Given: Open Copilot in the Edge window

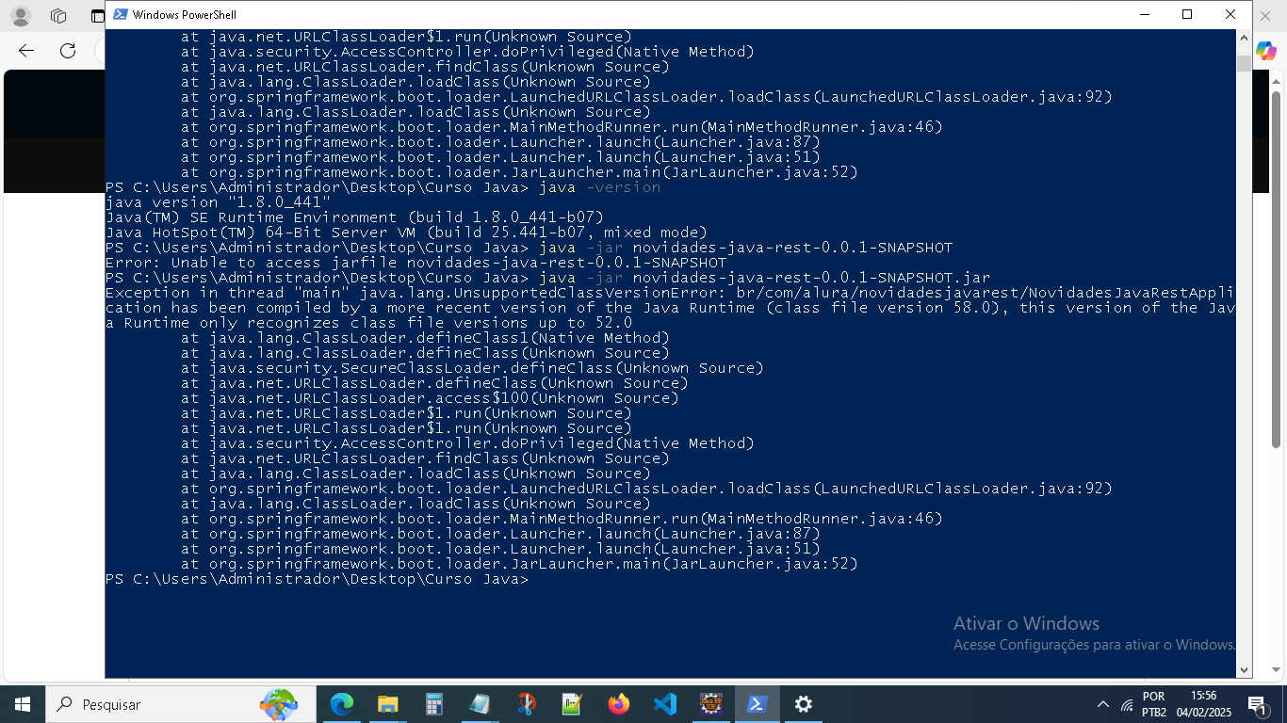Looking at the screenshot, I should pos(1266,51).
